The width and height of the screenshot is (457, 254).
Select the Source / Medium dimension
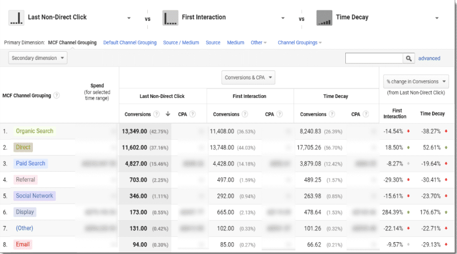point(181,43)
